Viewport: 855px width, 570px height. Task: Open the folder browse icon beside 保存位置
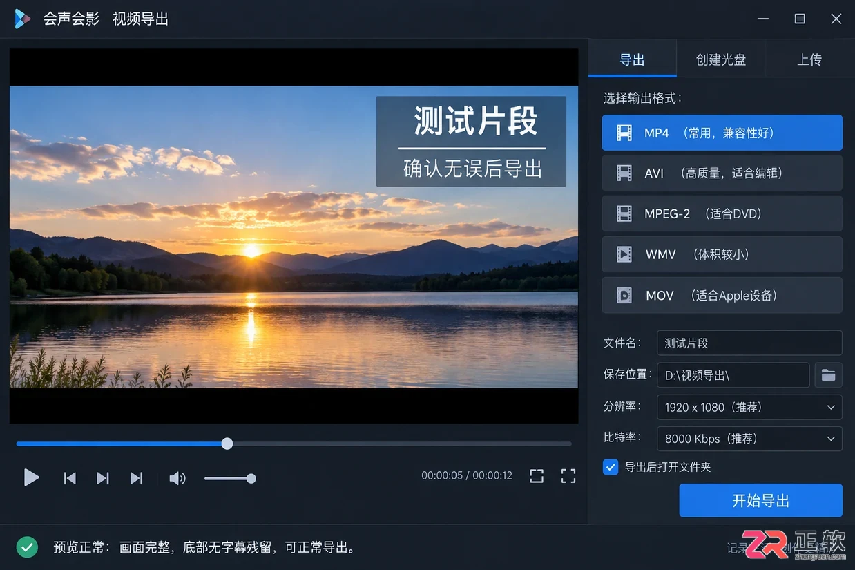click(x=828, y=375)
